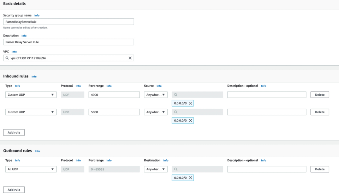Viewport: 339px width, 196px height.
Task: Open the outbound Destination Anywhere dropdown
Action: click(x=156, y=169)
